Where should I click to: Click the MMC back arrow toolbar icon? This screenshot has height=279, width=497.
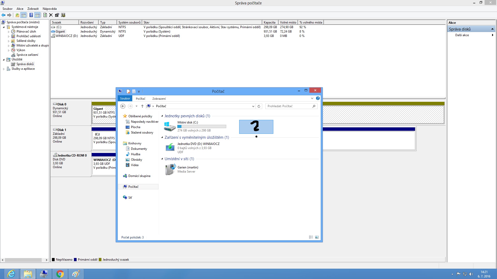pos(3,15)
